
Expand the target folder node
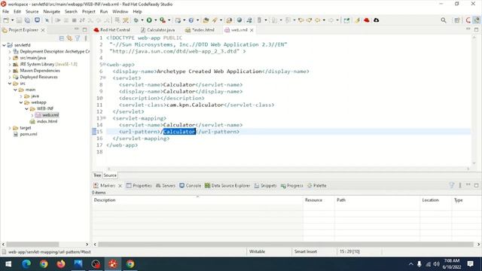click(10, 128)
